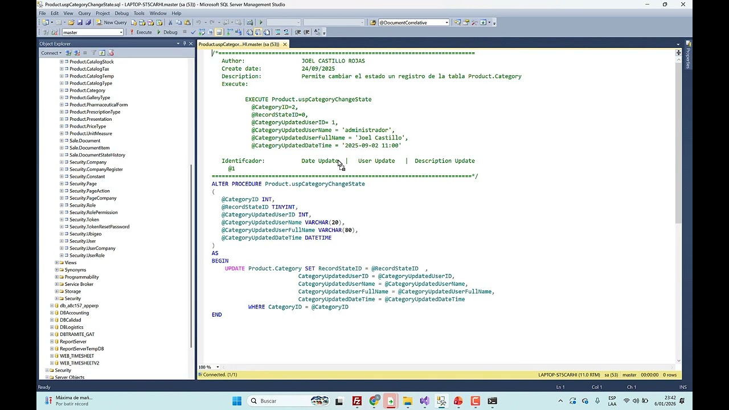Open the @DocumentCorrelative find combo box
729x410 pixels.
coord(413,23)
